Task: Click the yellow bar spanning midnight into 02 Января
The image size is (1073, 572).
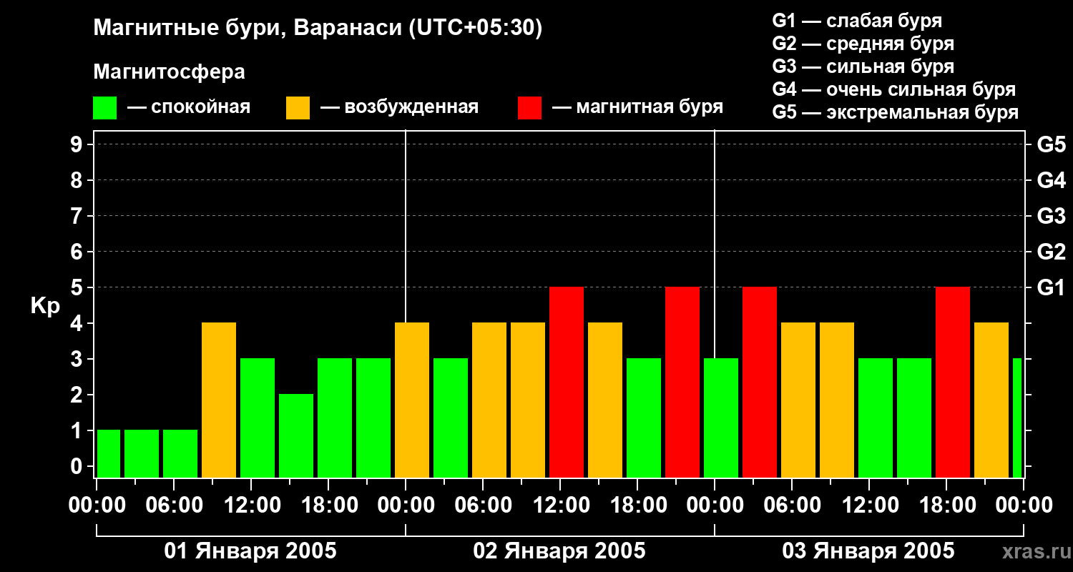Action: pyautogui.click(x=412, y=400)
